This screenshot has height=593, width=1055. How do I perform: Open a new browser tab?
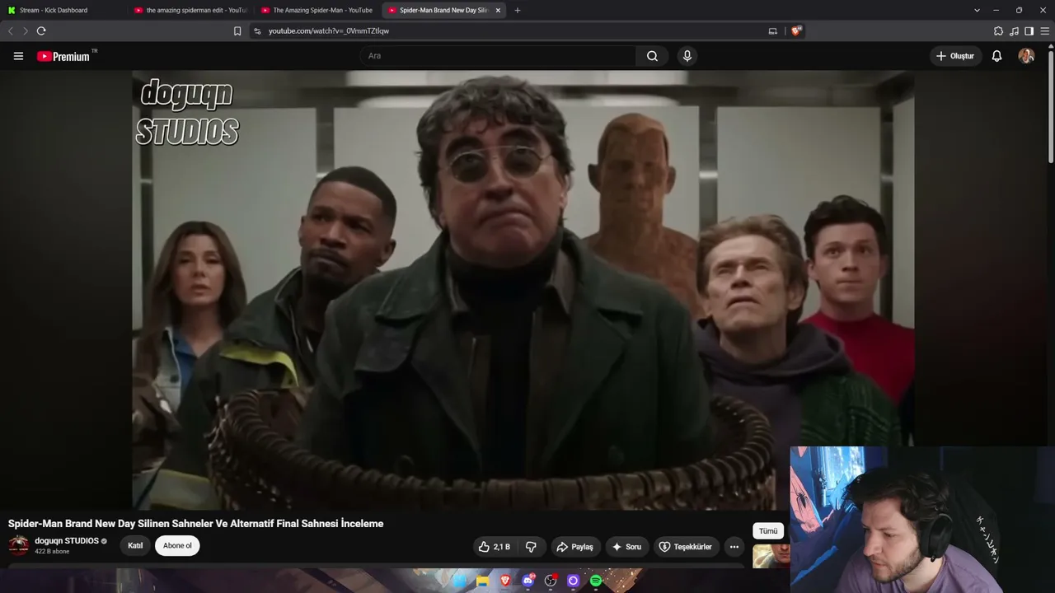click(x=518, y=10)
